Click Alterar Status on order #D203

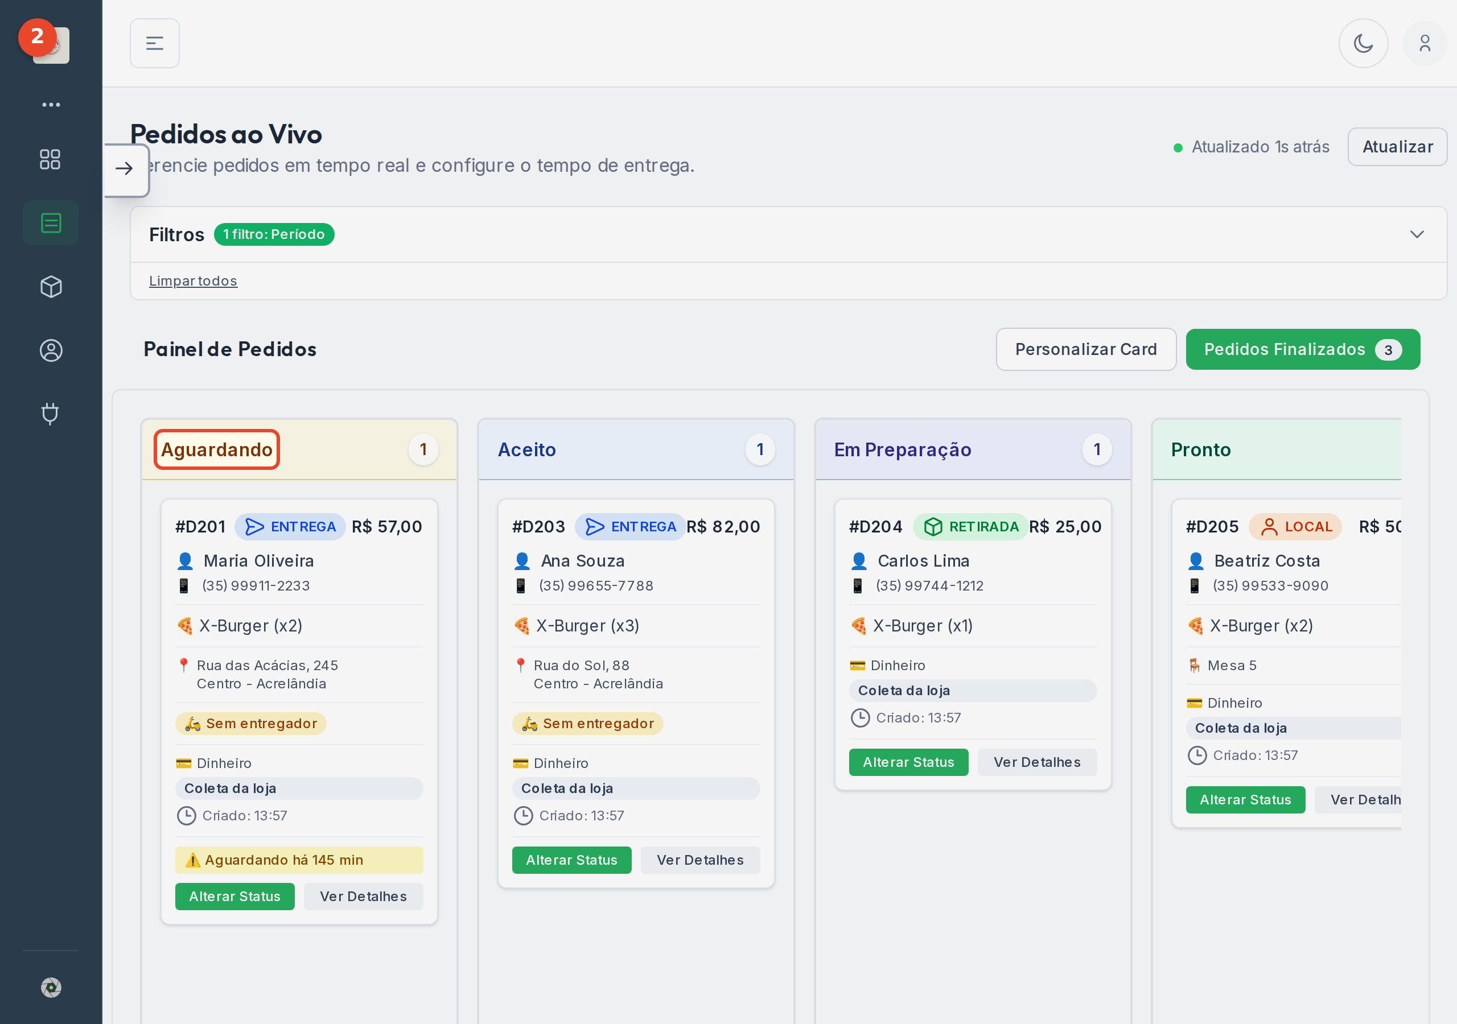point(572,860)
